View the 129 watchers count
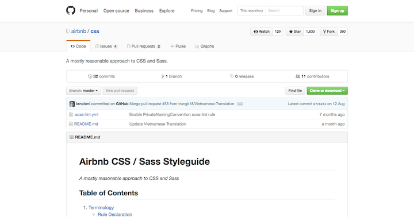 [278, 32]
